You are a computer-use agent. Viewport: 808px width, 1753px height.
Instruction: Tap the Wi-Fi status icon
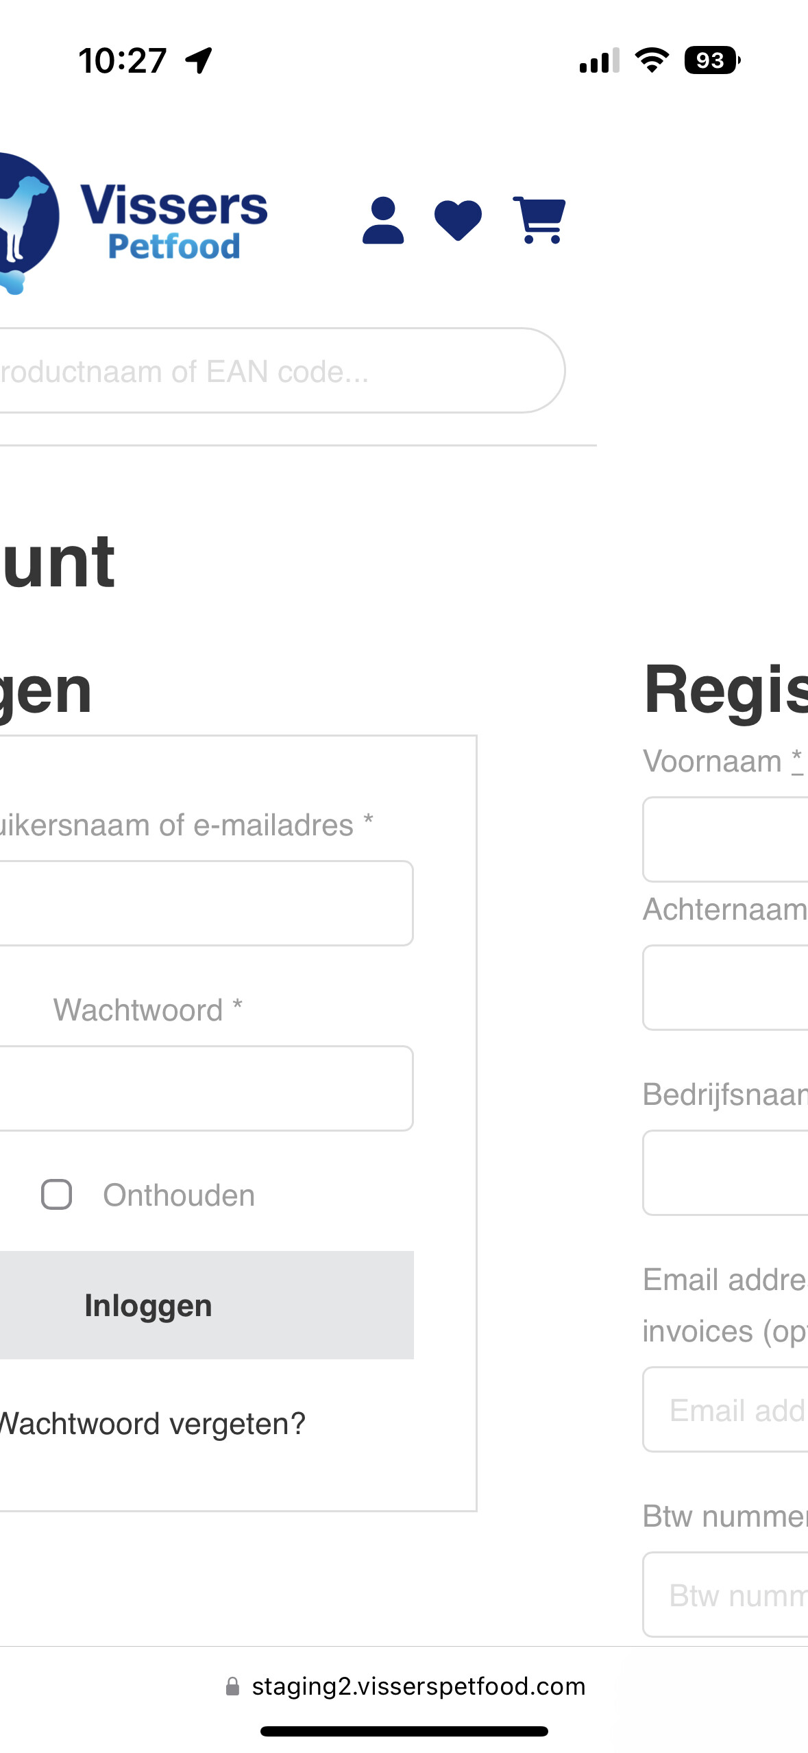click(x=652, y=60)
